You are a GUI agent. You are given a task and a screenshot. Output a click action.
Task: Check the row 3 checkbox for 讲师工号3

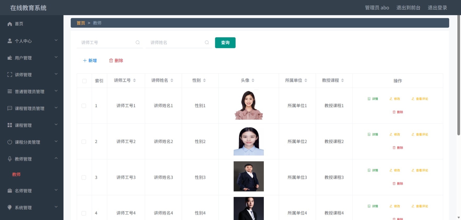click(x=84, y=178)
